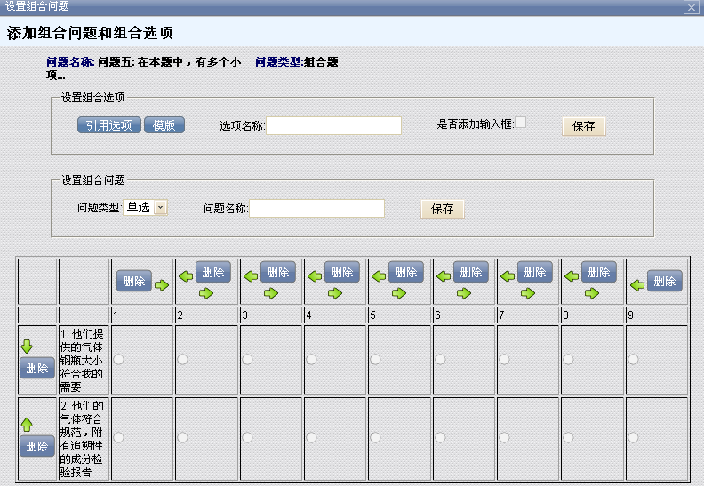Click the right arrow in column 1 header

point(161,285)
